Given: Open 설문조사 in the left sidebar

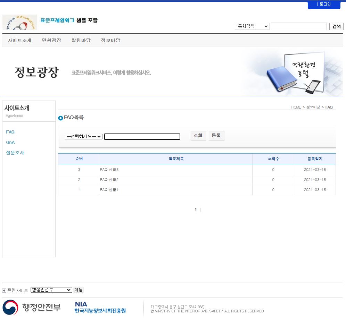Looking at the screenshot, I should coord(15,153).
